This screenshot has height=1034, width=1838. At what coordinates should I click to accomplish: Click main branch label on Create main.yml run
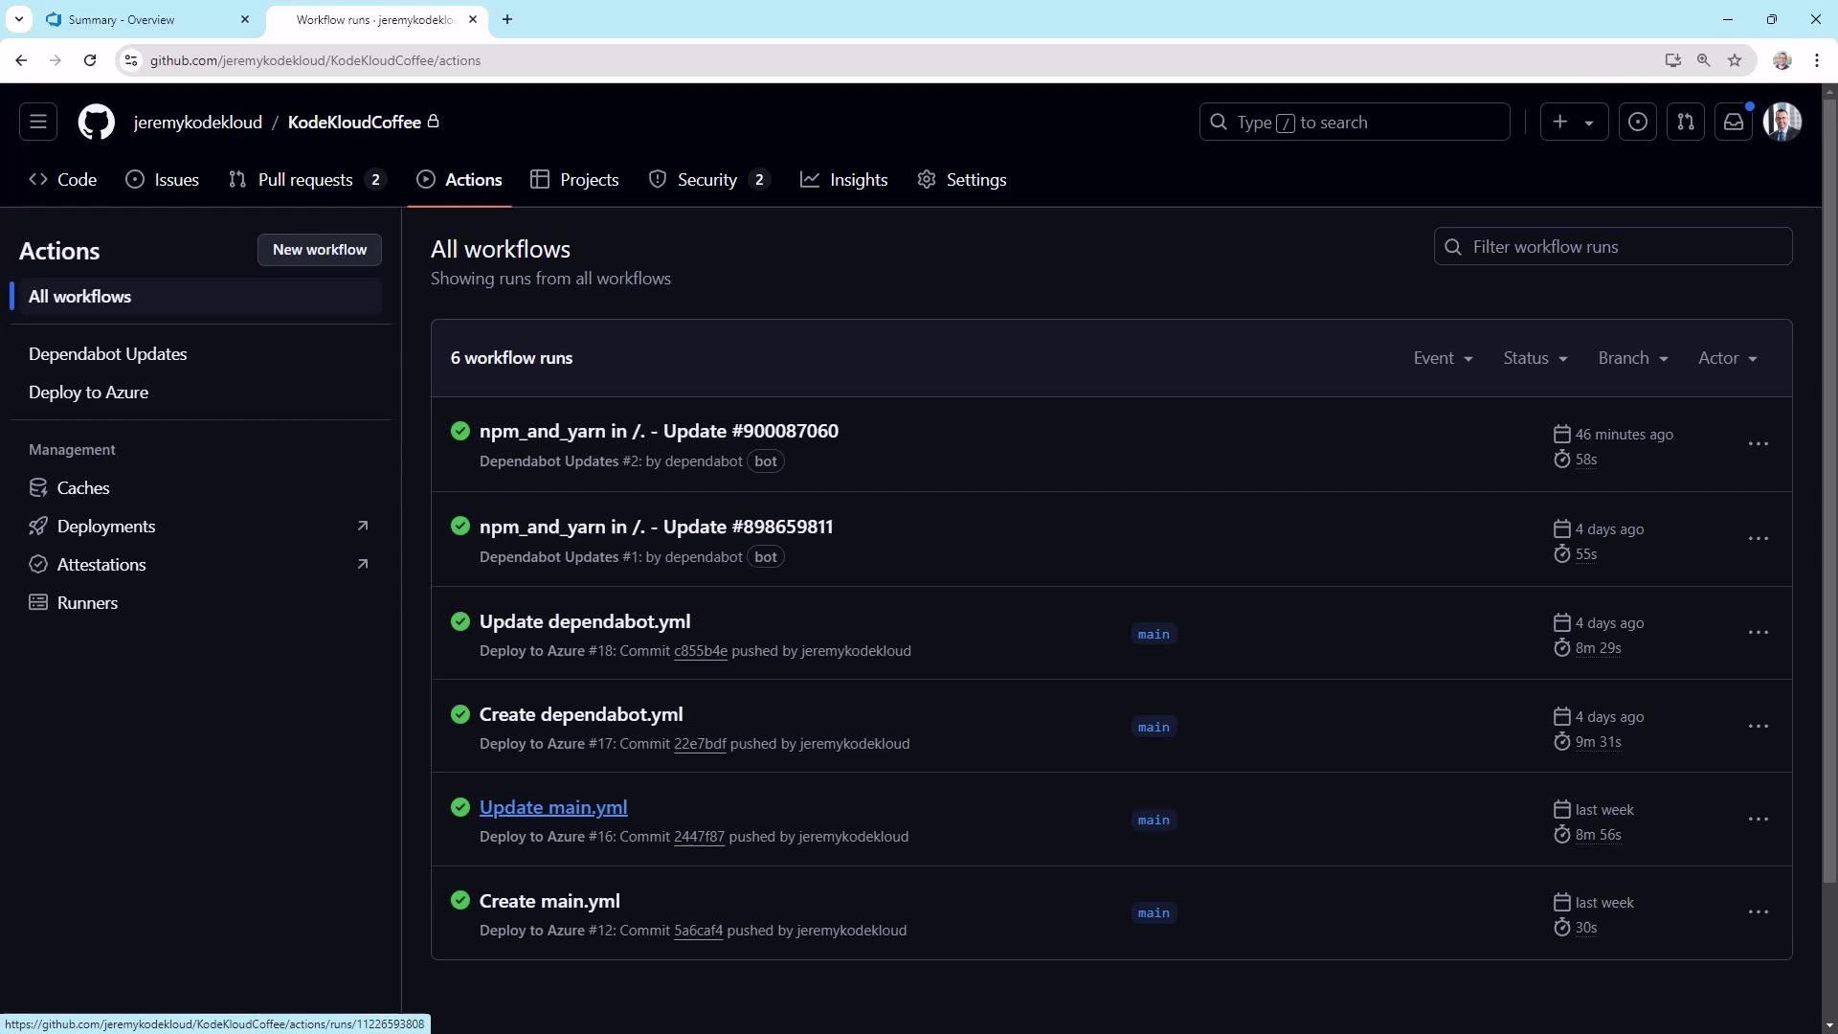pyautogui.click(x=1154, y=913)
